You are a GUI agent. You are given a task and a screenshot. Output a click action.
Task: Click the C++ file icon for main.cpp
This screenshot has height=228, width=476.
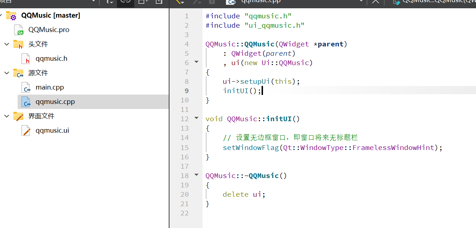coord(26,87)
